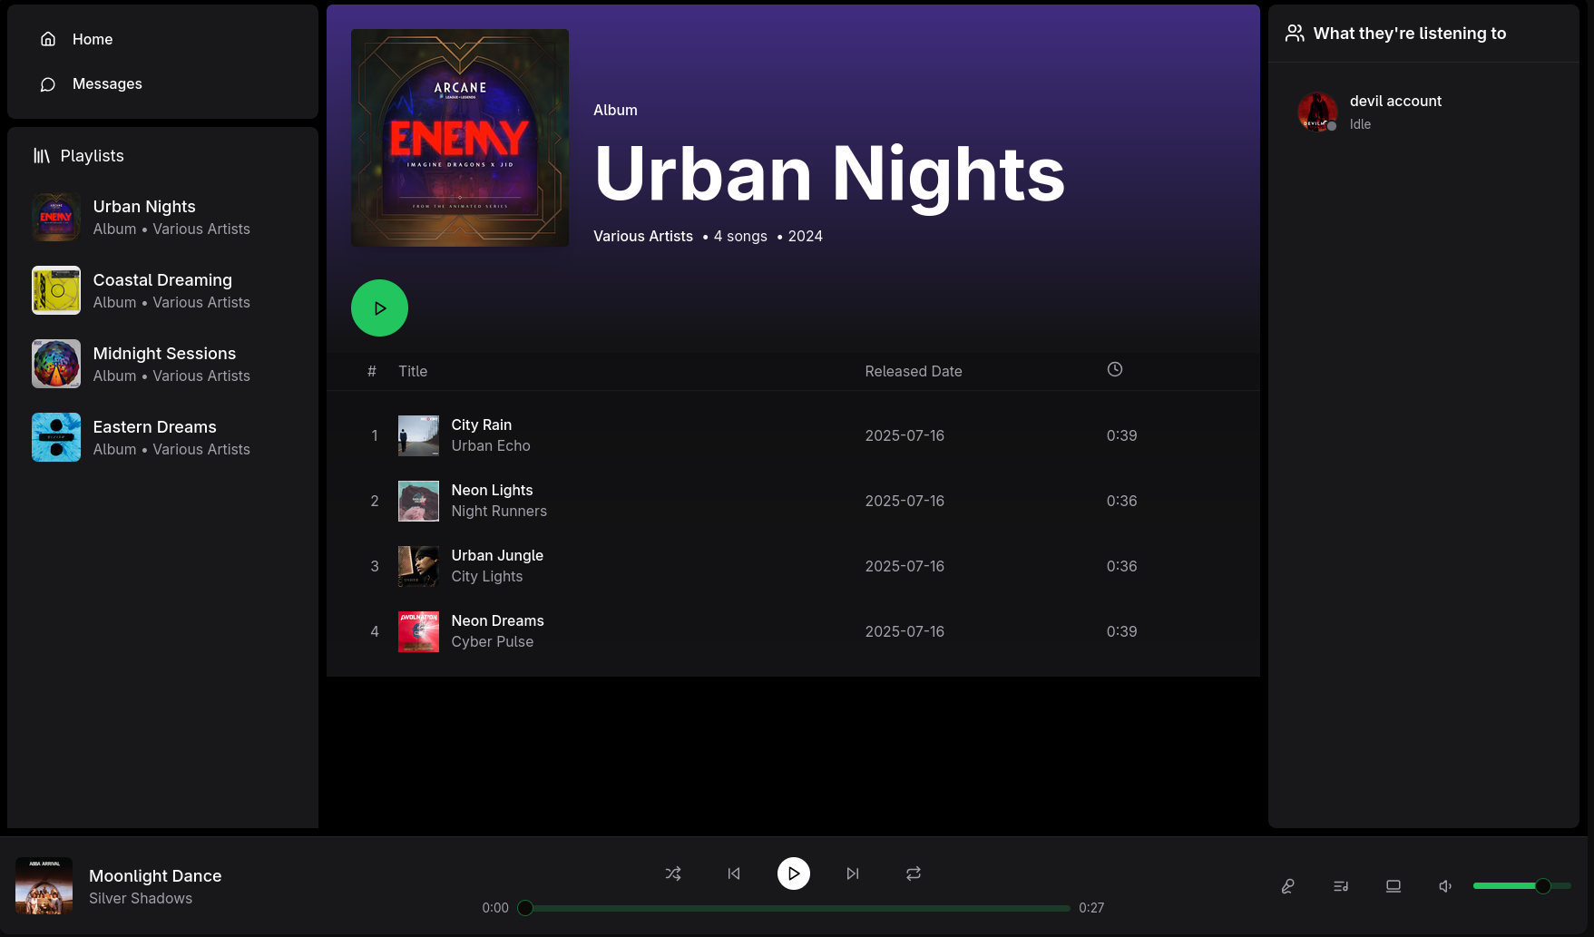Viewport: 1594px width, 937px height.
Task: Play the City Rain track
Action: [x=793, y=435]
